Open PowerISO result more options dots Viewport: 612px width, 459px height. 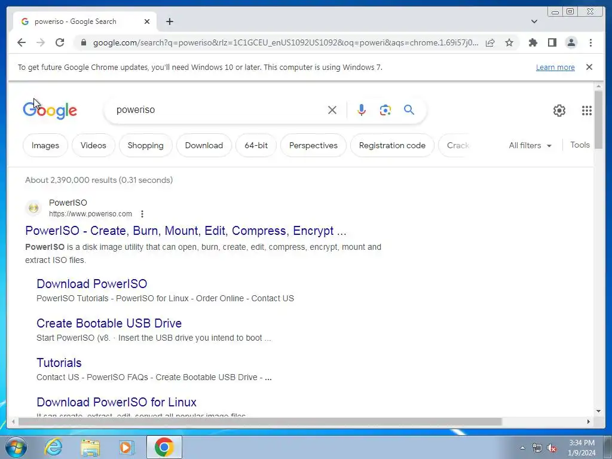[142, 214]
